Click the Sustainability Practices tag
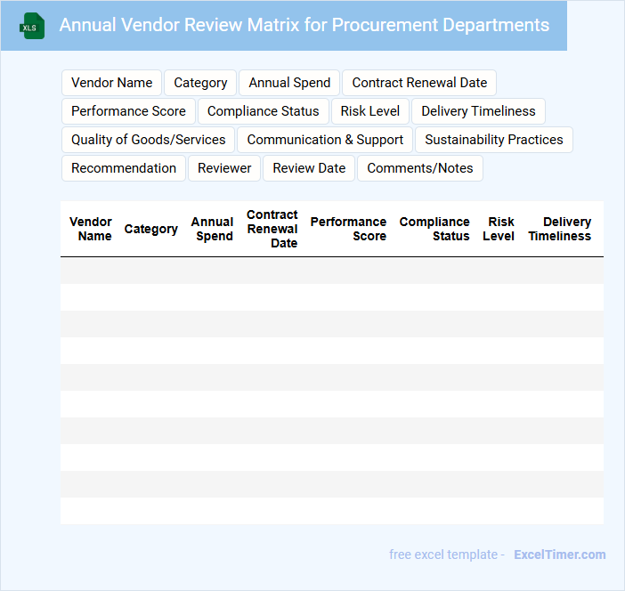This screenshot has height=591, width=625. point(493,140)
